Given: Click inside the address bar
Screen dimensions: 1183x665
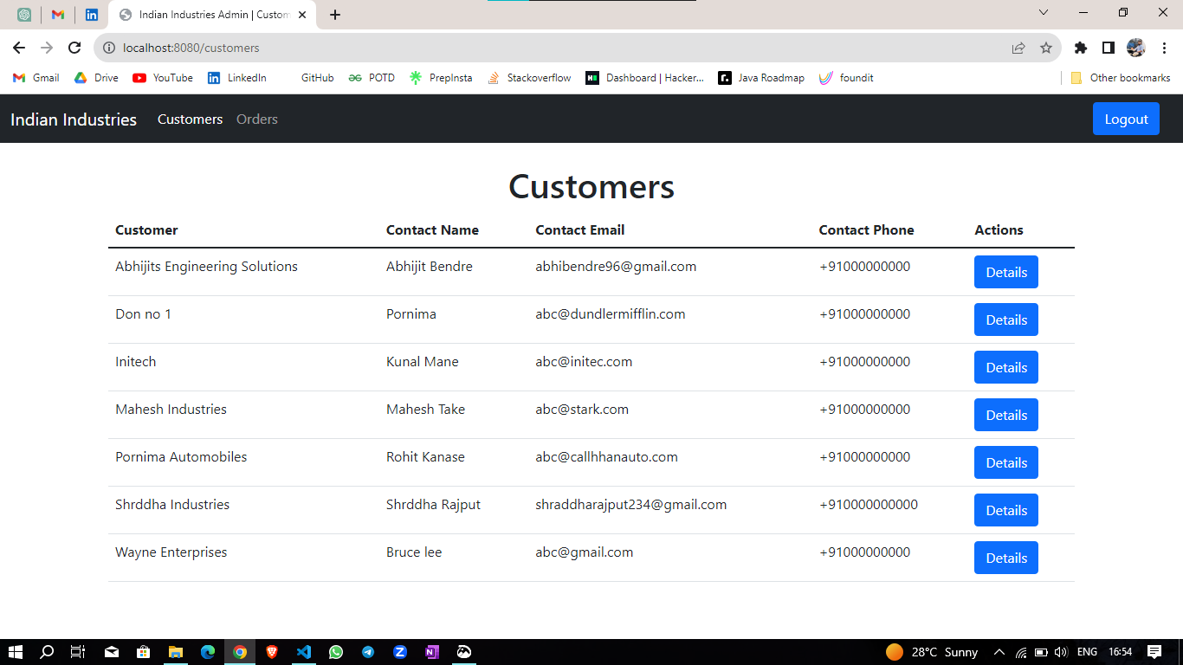Looking at the screenshot, I should [346, 48].
